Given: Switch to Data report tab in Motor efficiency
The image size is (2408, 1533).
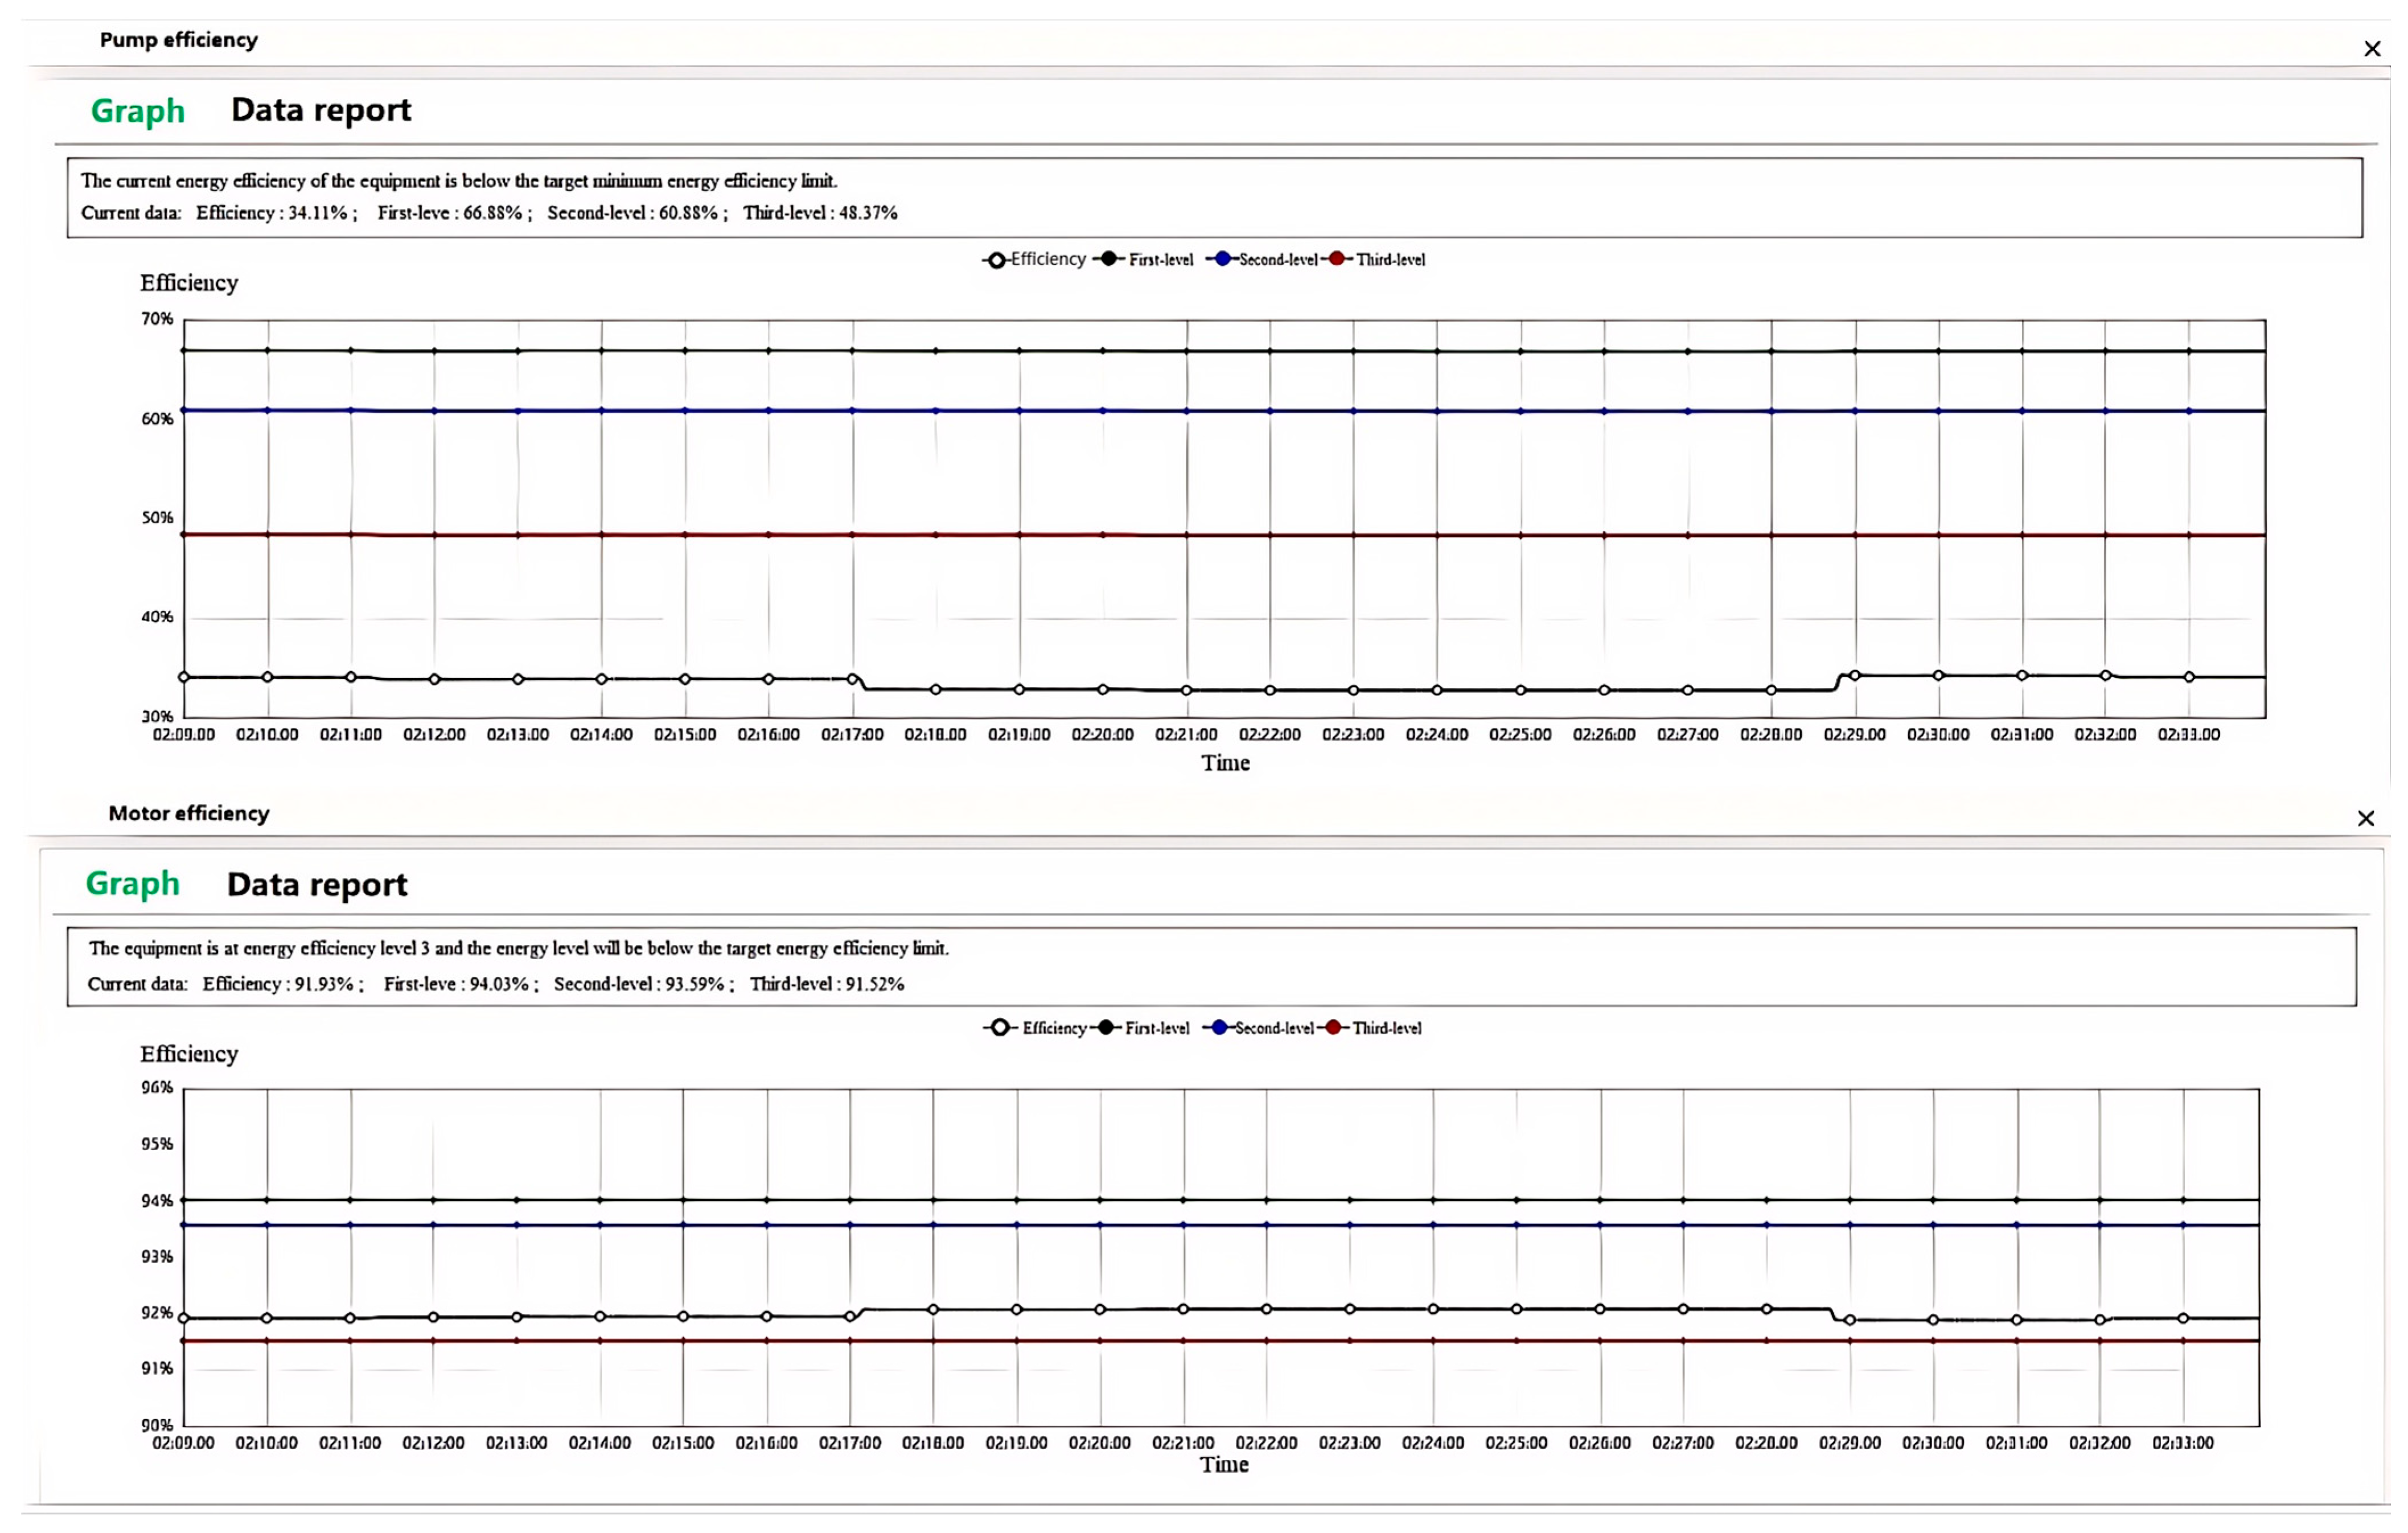Looking at the screenshot, I should [317, 884].
